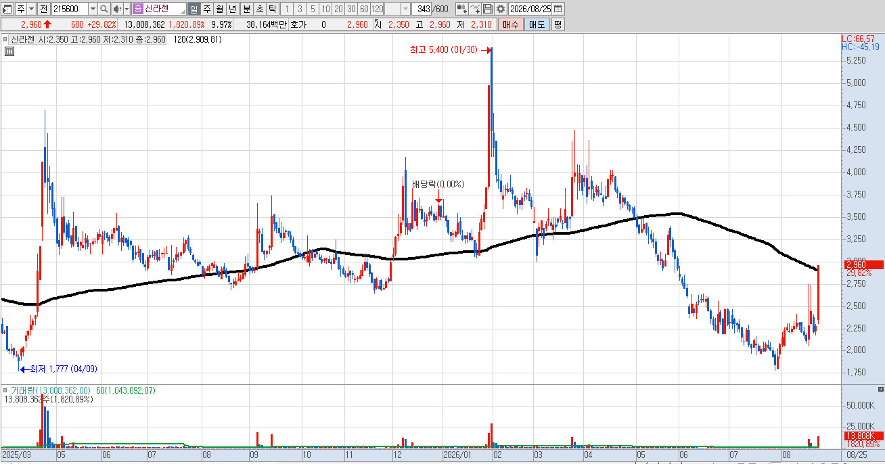Click the 매수 buy button
This screenshot has width=885, height=464.
pos(511,24)
